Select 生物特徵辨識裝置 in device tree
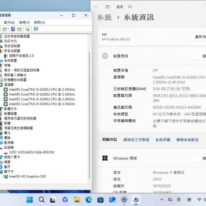 pyautogui.click(x=17, y=36)
